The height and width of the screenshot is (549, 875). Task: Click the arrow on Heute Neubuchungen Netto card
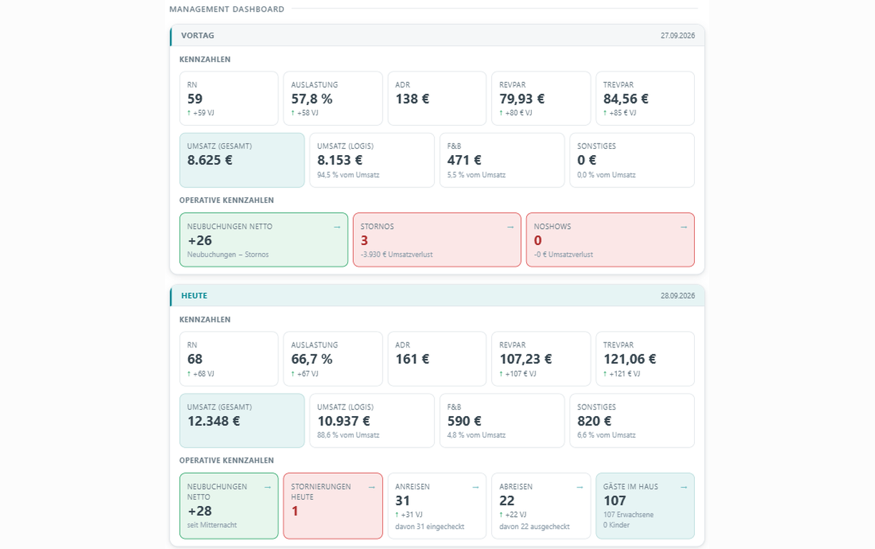point(267,487)
